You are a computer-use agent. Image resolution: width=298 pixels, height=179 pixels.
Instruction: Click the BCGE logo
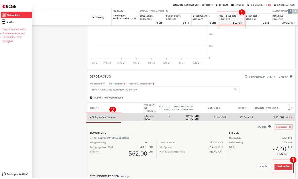9,6
